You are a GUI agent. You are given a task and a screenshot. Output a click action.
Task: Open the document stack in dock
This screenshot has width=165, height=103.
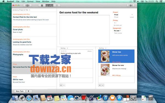point(144,98)
